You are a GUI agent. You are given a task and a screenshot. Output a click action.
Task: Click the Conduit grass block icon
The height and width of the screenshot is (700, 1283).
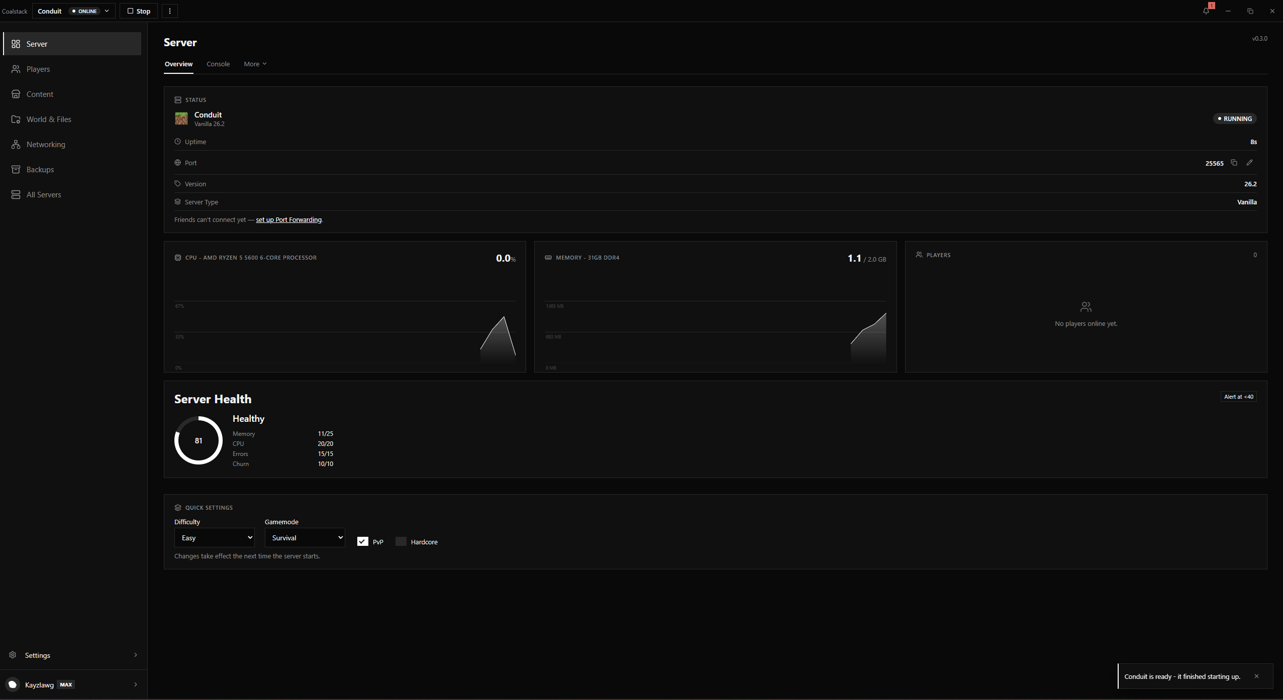coord(181,119)
